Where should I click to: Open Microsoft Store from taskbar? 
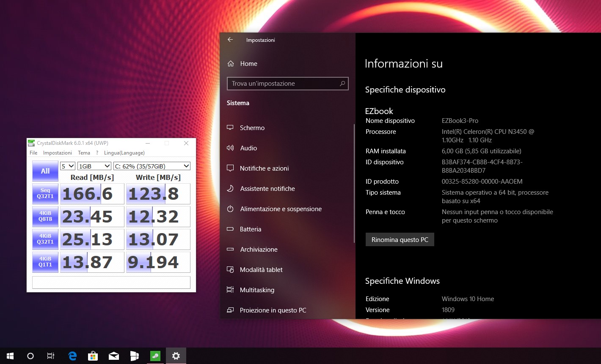93,356
